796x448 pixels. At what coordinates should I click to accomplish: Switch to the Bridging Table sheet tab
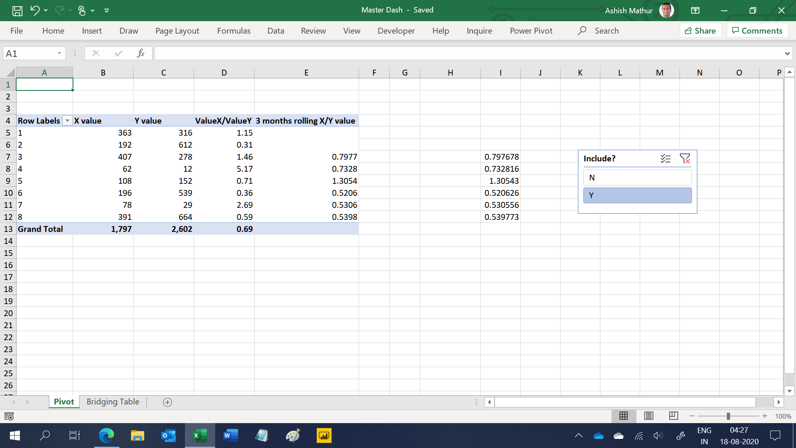tap(113, 402)
